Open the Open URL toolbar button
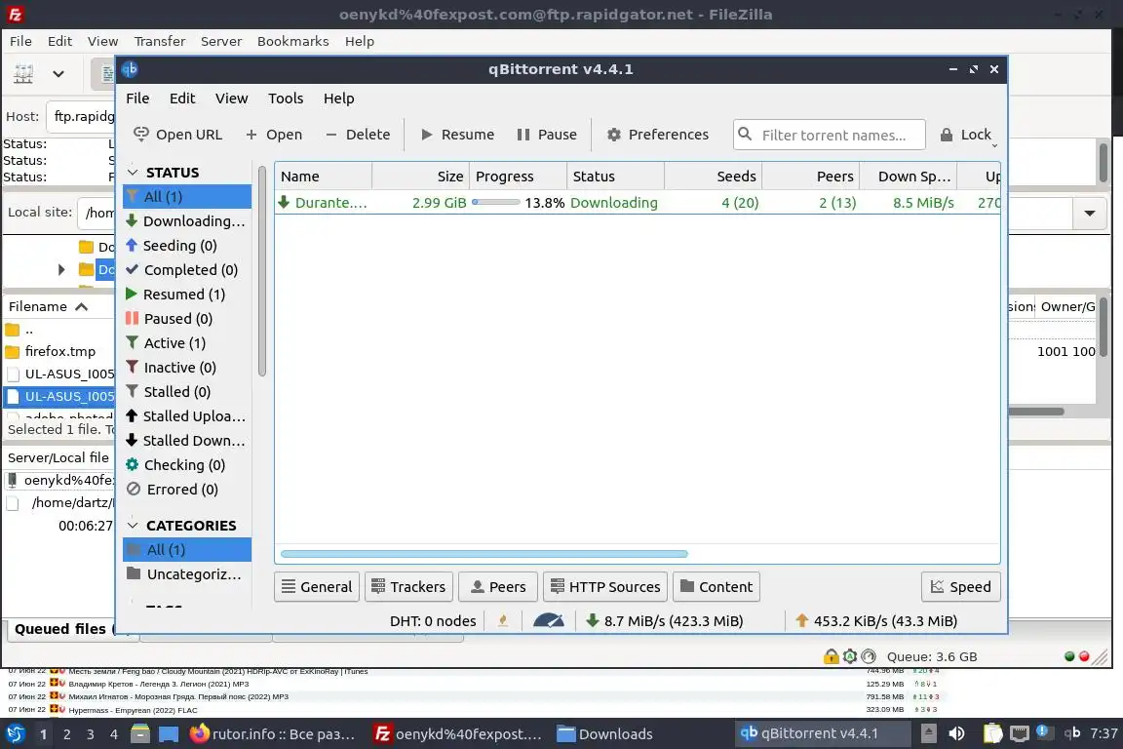Viewport: 1123px width, 749px height. click(x=177, y=135)
